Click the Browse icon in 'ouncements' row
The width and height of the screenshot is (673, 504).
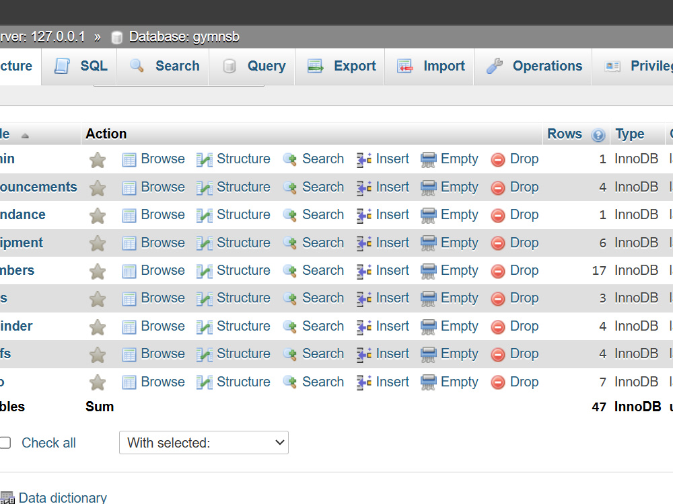(129, 188)
